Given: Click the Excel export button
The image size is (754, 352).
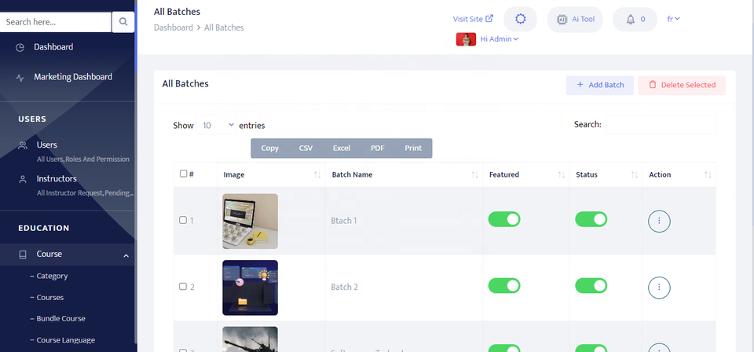Looking at the screenshot, I should click(x=342, y=148).
